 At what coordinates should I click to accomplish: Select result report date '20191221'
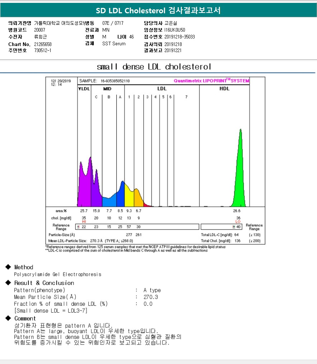(173, 50)
